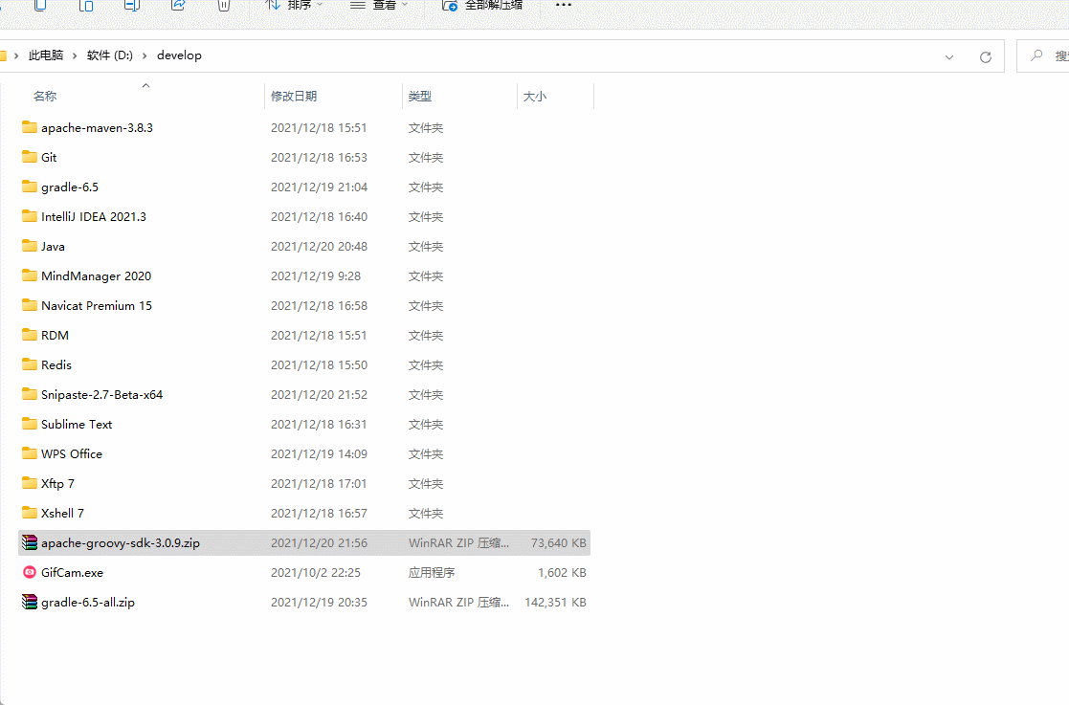Screen dimensions: 1069x705
Task: Sort by 类型 column header
Action: click(x=420, y=96)
